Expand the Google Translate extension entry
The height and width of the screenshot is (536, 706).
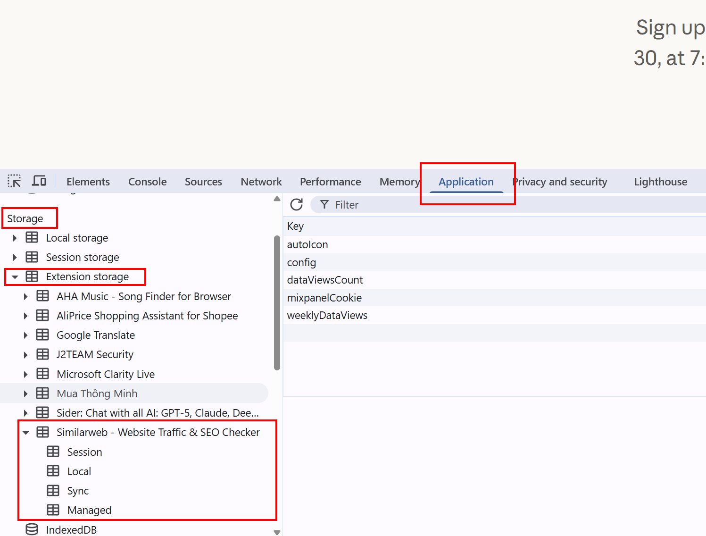tap(25, 335)
